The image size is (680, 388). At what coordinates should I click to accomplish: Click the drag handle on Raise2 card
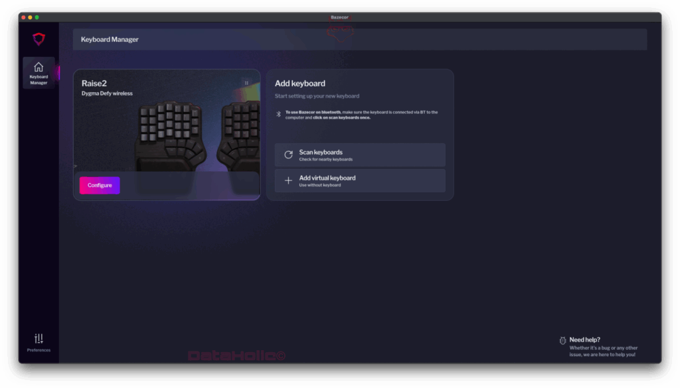pyautogui.click(x=246, y=84)
